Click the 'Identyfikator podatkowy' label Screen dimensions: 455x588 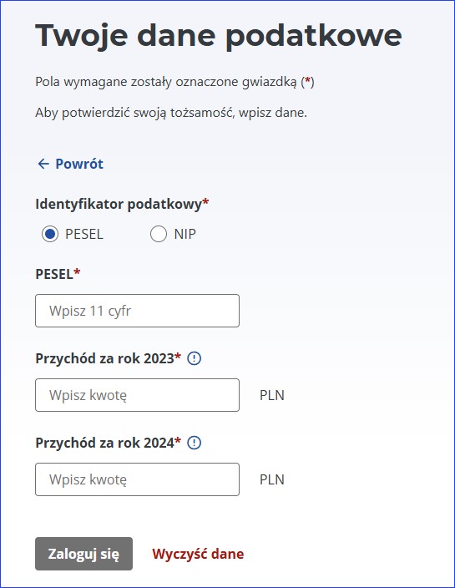click(122, 205)
